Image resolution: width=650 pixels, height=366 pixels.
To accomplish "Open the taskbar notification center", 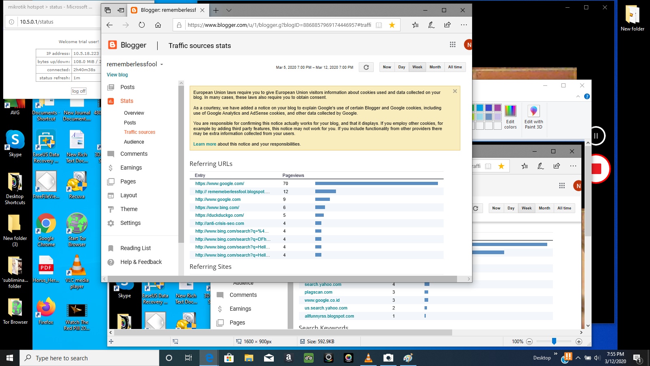I will (x=637, y=358).
